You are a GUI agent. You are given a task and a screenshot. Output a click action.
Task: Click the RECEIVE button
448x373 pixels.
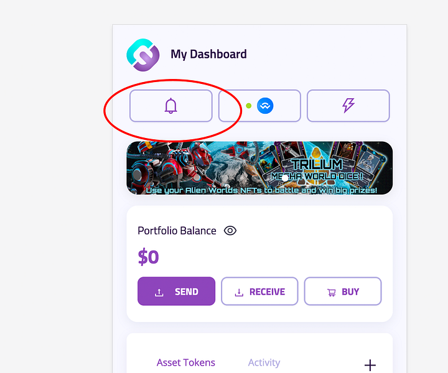point(259,291)
